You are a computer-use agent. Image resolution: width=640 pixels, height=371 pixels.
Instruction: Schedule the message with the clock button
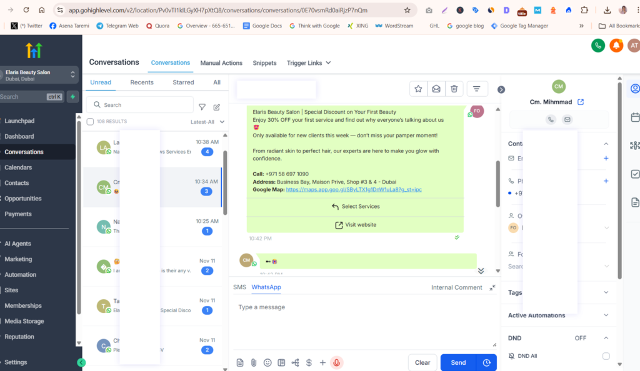pos(486,362)
